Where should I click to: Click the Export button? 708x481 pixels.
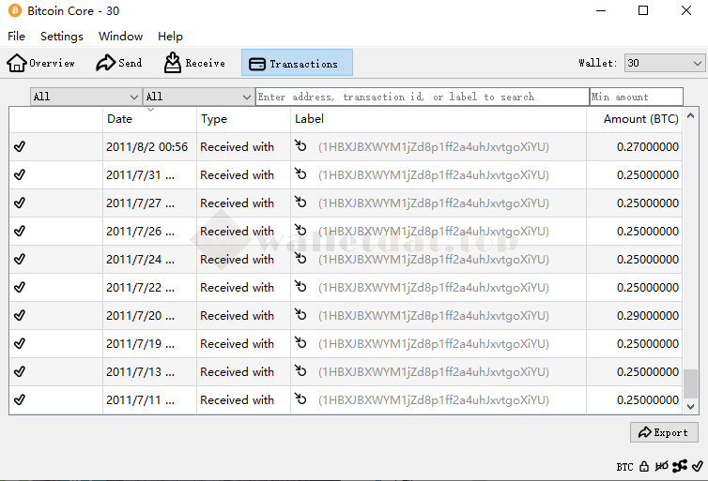(664, 432)
